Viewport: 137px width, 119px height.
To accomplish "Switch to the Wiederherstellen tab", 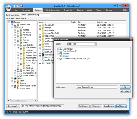I will (x=52, y=10).
